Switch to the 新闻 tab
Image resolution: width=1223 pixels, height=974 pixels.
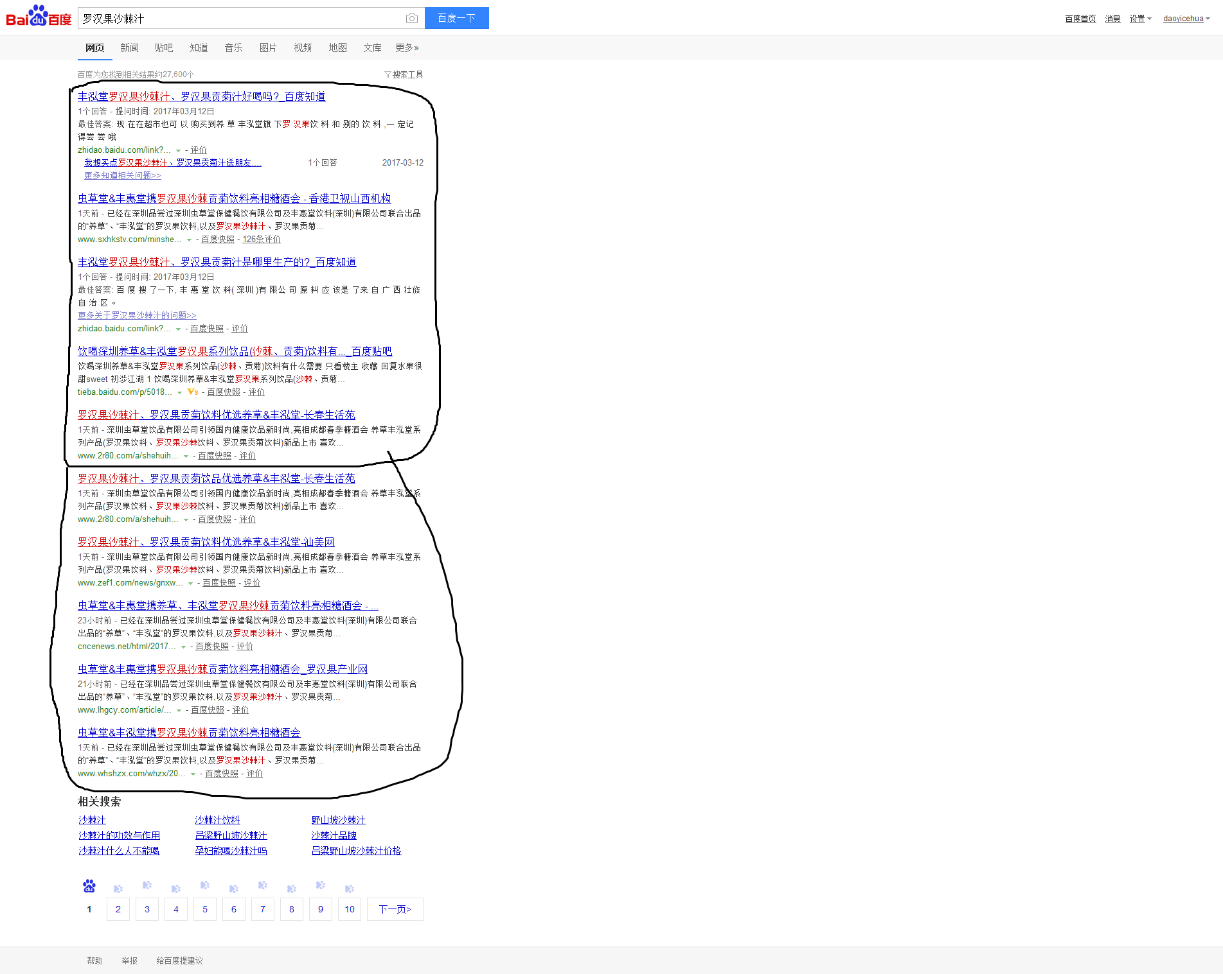pyautogui.click(x=129, y=48)
